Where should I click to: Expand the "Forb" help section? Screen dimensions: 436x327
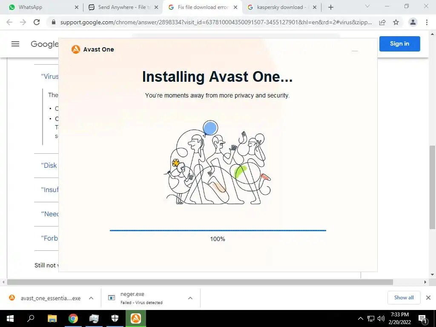[x=49, y=238]
